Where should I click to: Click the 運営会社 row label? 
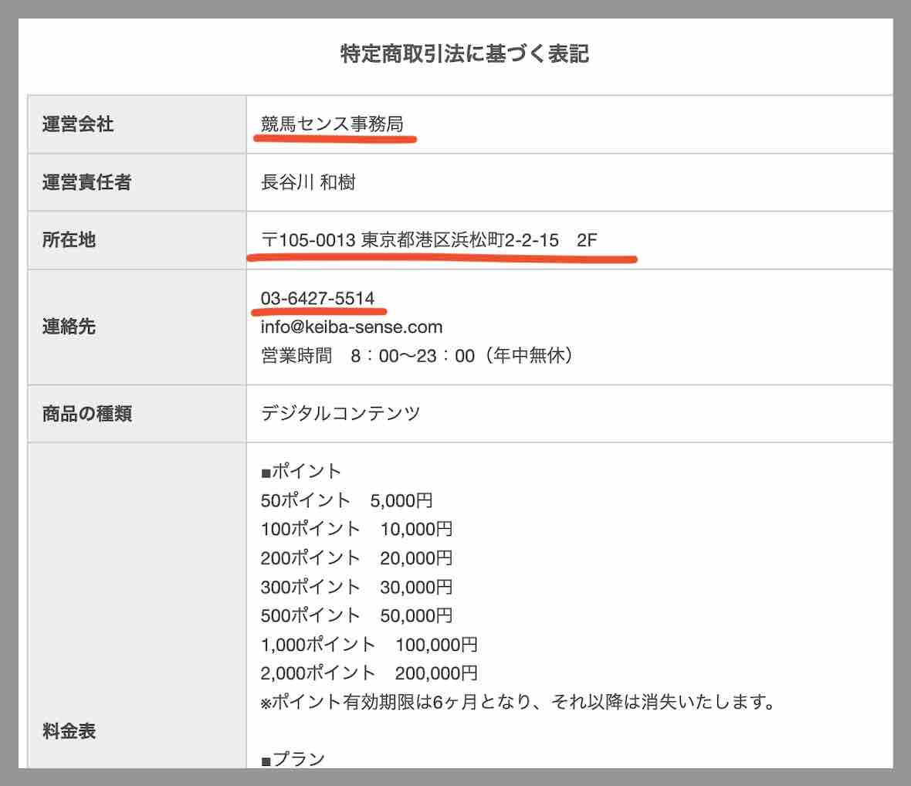pos(78,124)
